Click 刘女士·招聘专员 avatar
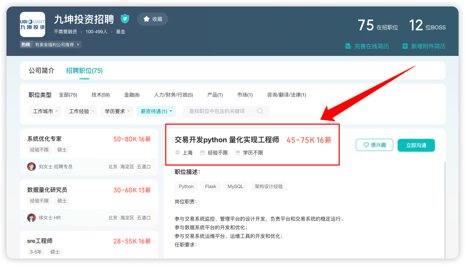The image size is (465, 265). [x=31, y=166]
